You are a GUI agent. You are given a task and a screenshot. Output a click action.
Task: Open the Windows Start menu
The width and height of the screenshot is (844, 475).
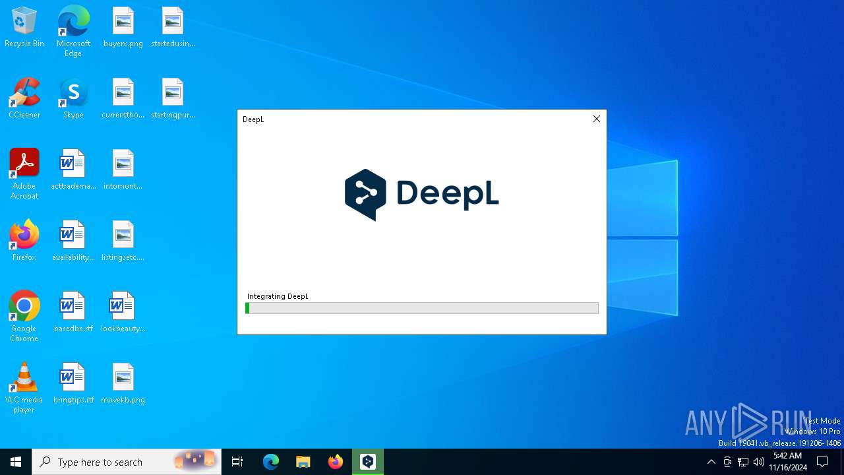[16, 462]
